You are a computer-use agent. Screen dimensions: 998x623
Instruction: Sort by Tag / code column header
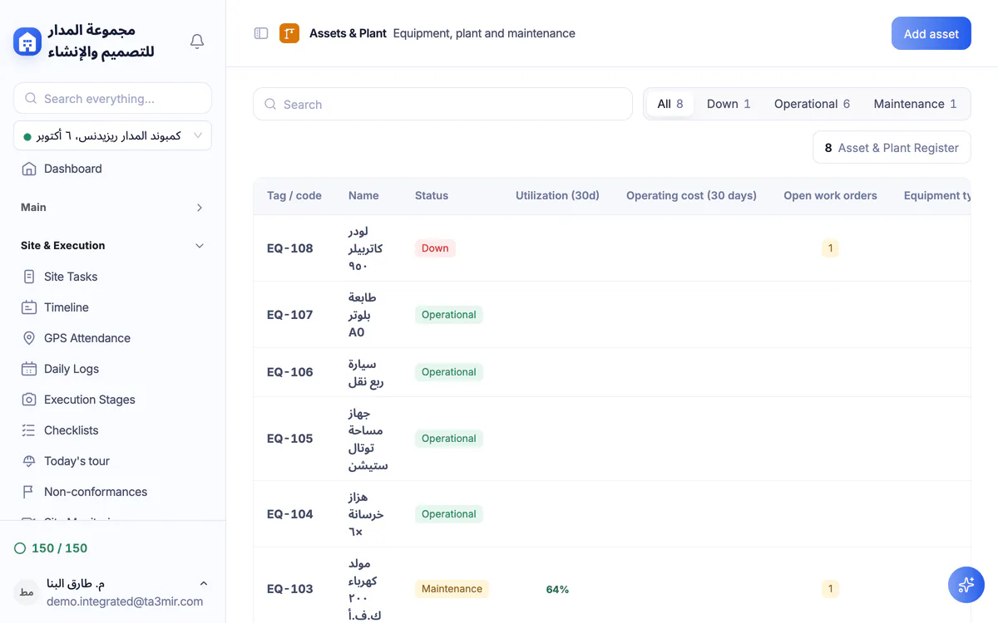click(x=294, y=196)
